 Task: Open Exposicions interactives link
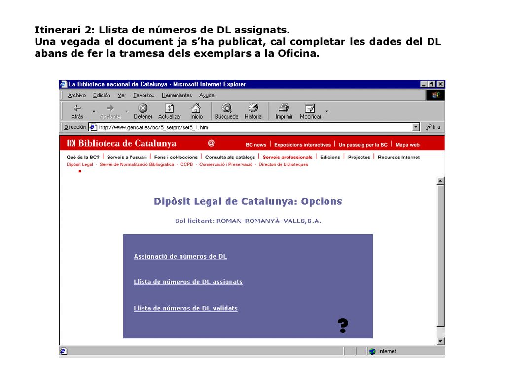[302, 145]
